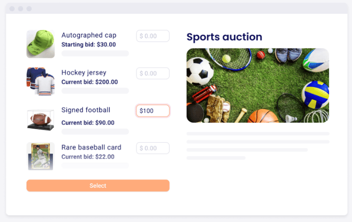The image size is (352, 222).
Task: Focus the Hockey jersey bid amount field
Action: point(153,73)
